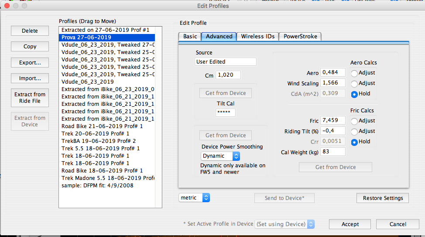The height and width of the screenshot is (237, 425).
Task: Open Device Power Smoothing Dynamic dropdown
Action: point(220,156)
